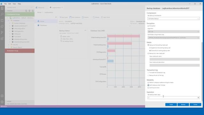Click the Script button in backup dialog
The height and width of the screenshot is (115, 204).
[x=171, y=104]
